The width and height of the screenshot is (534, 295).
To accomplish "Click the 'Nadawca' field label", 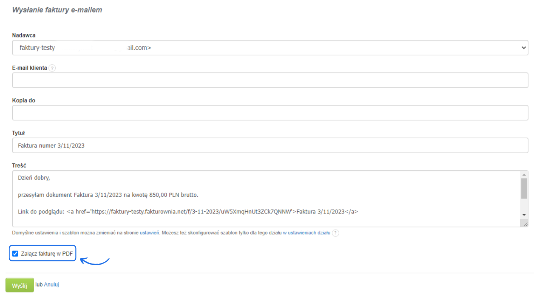I will pos(24,35).
